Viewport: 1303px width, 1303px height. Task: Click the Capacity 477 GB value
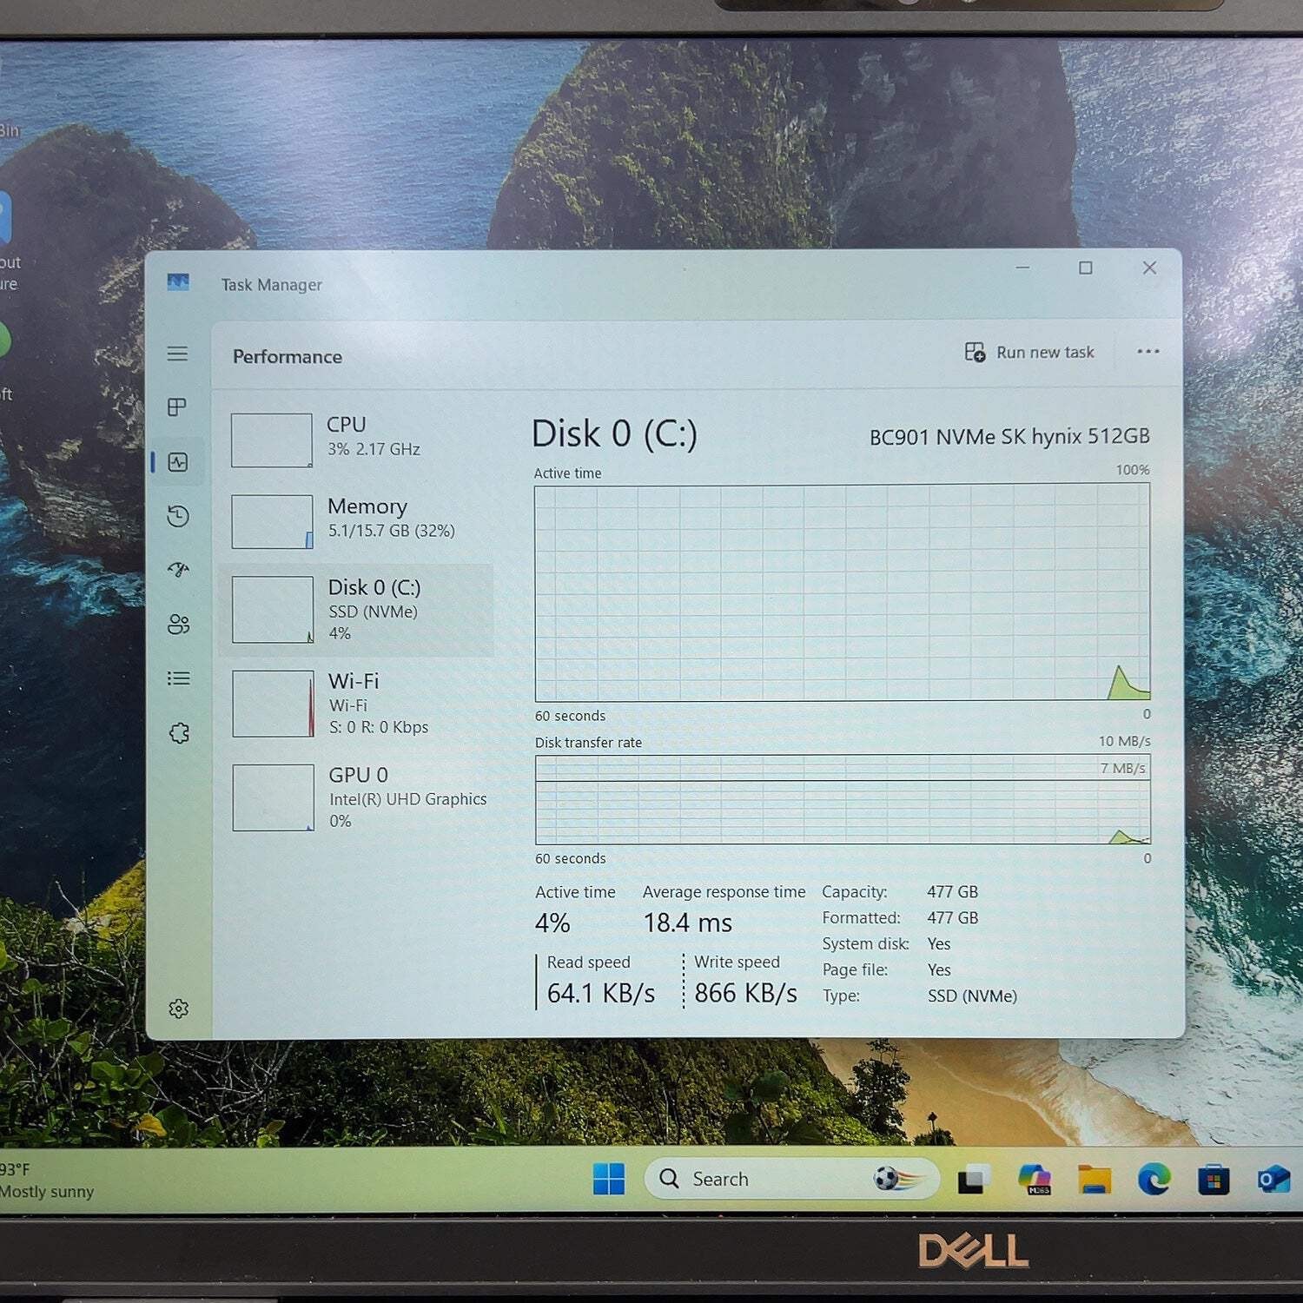tap(952, 891)
